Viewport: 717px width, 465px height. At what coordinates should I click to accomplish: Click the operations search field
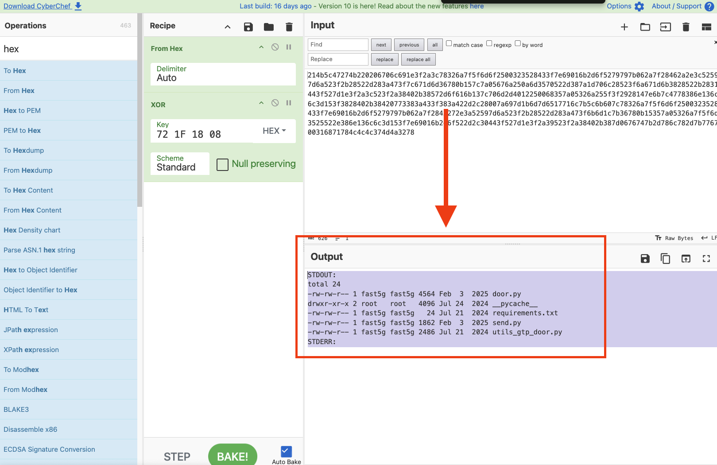click(x=69, y=49)
